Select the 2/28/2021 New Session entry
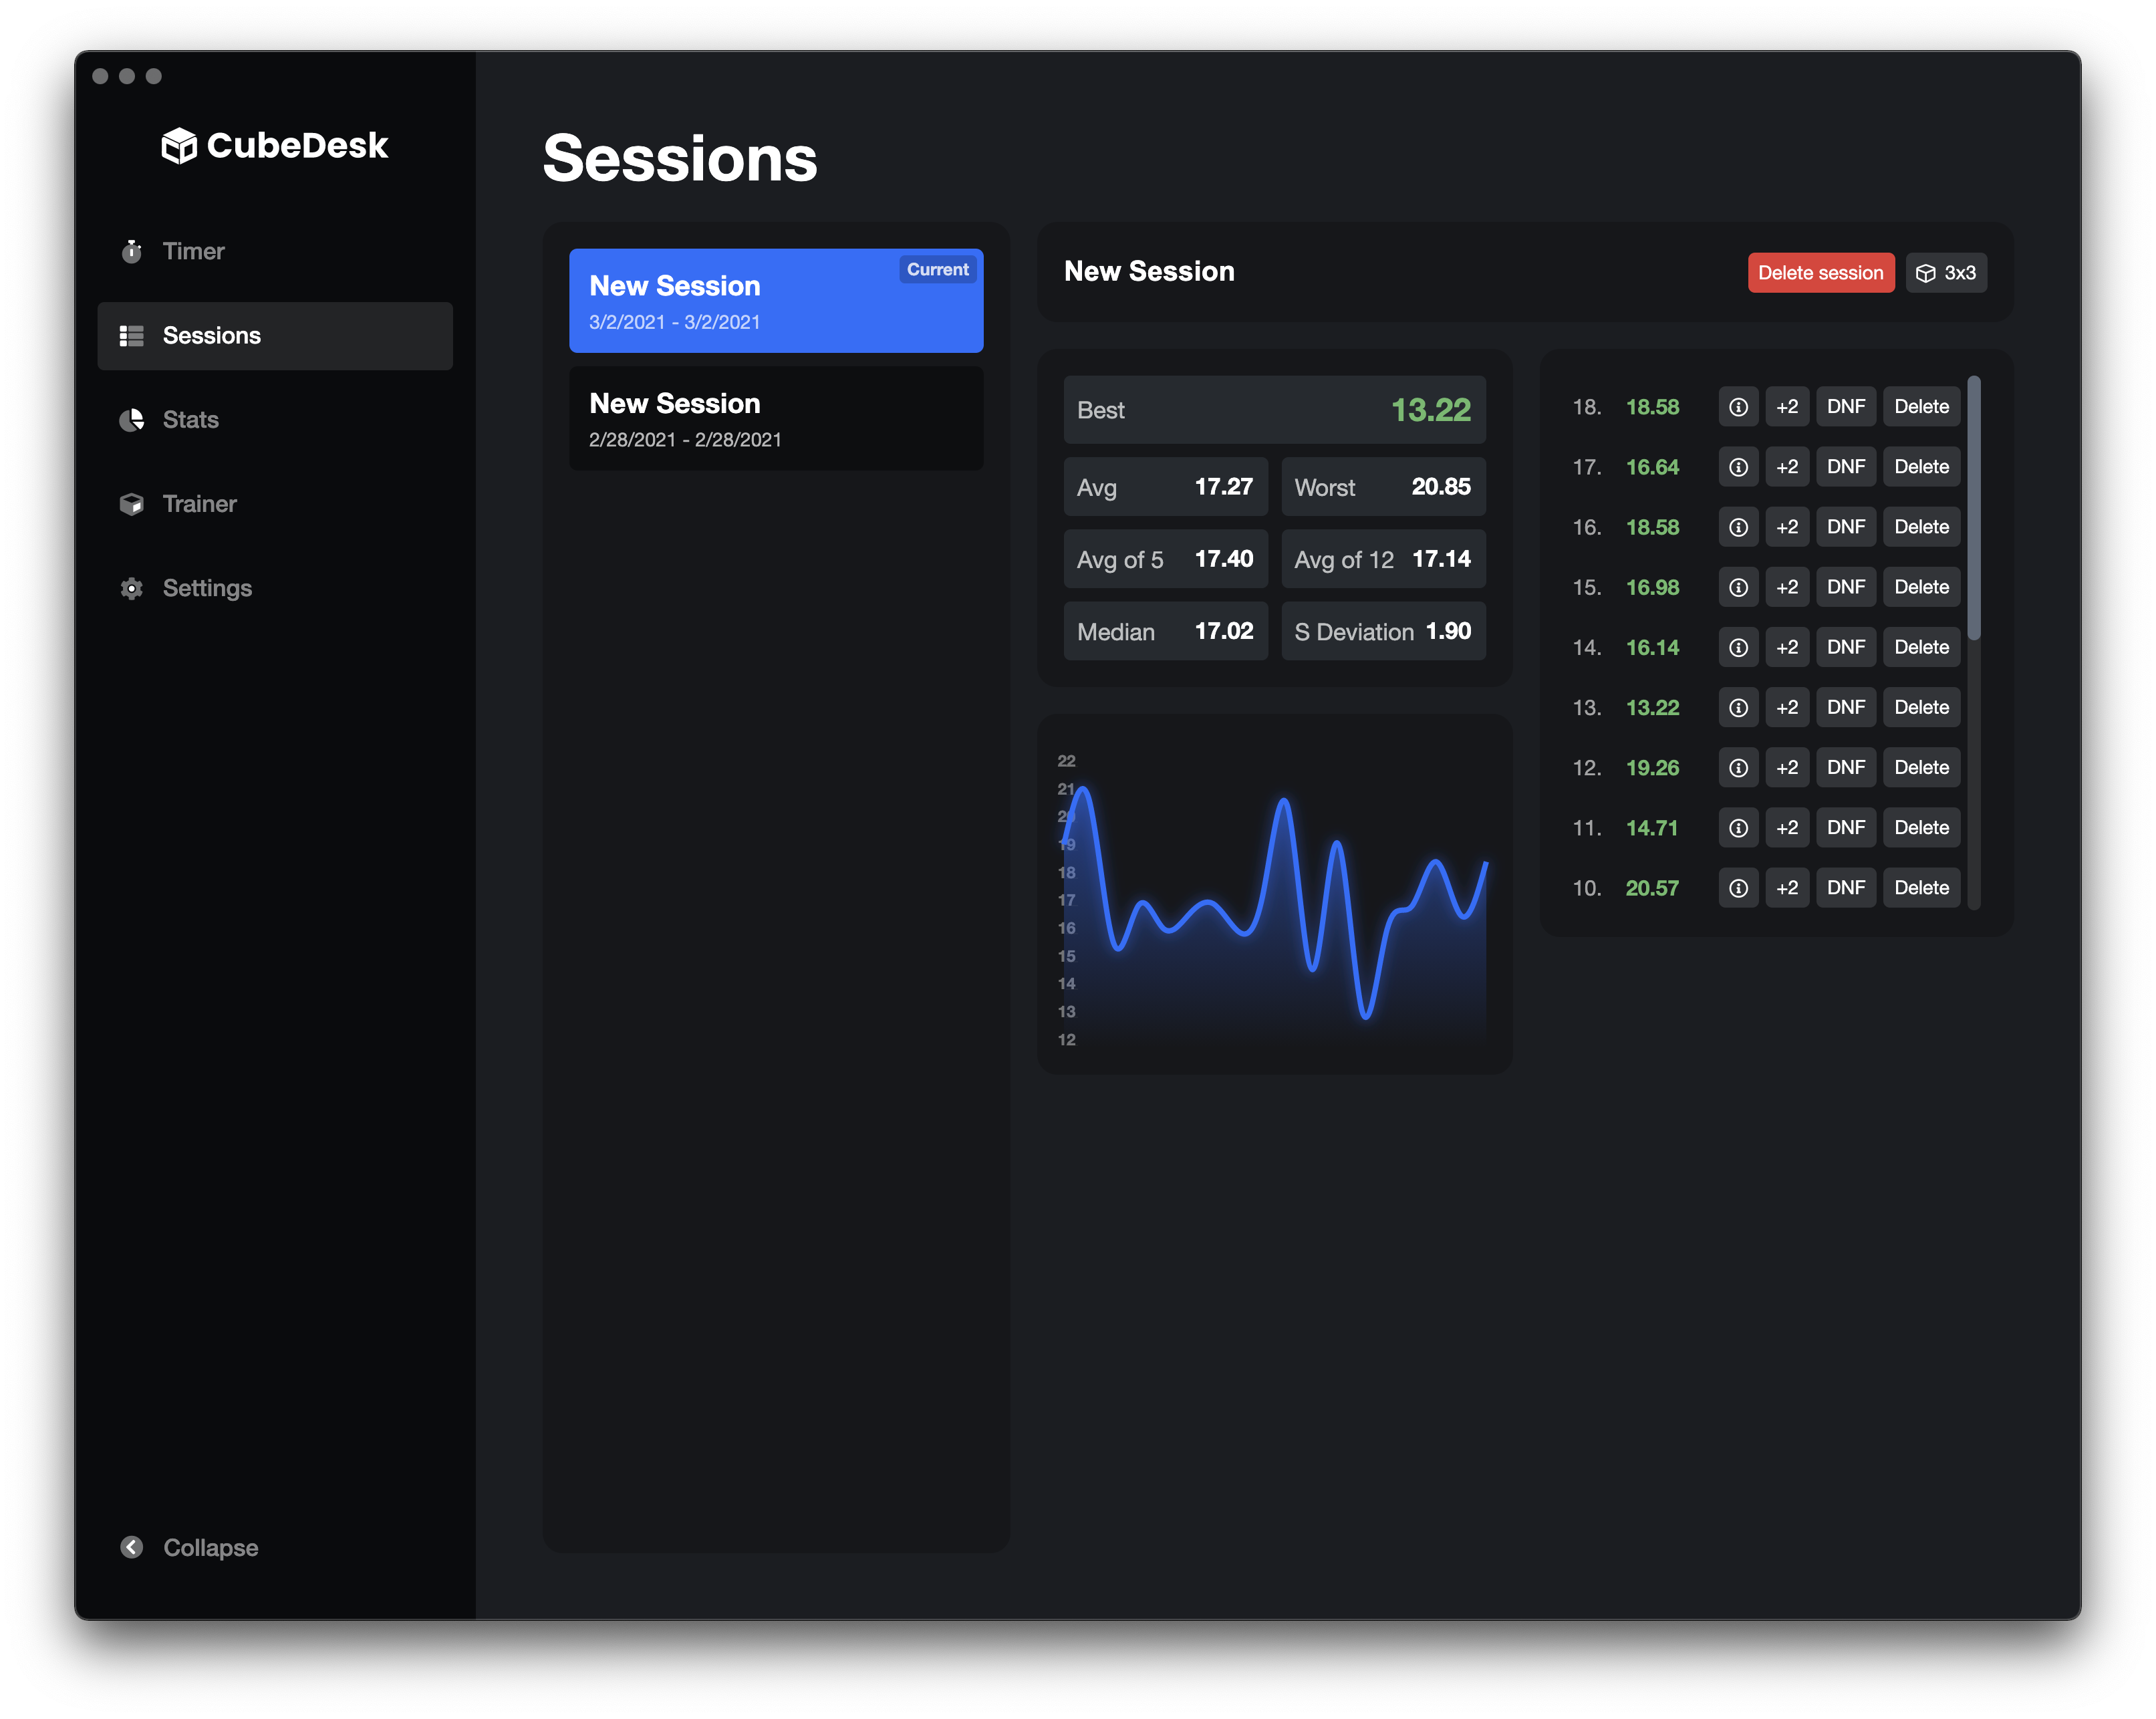 (x=775, y=418)
